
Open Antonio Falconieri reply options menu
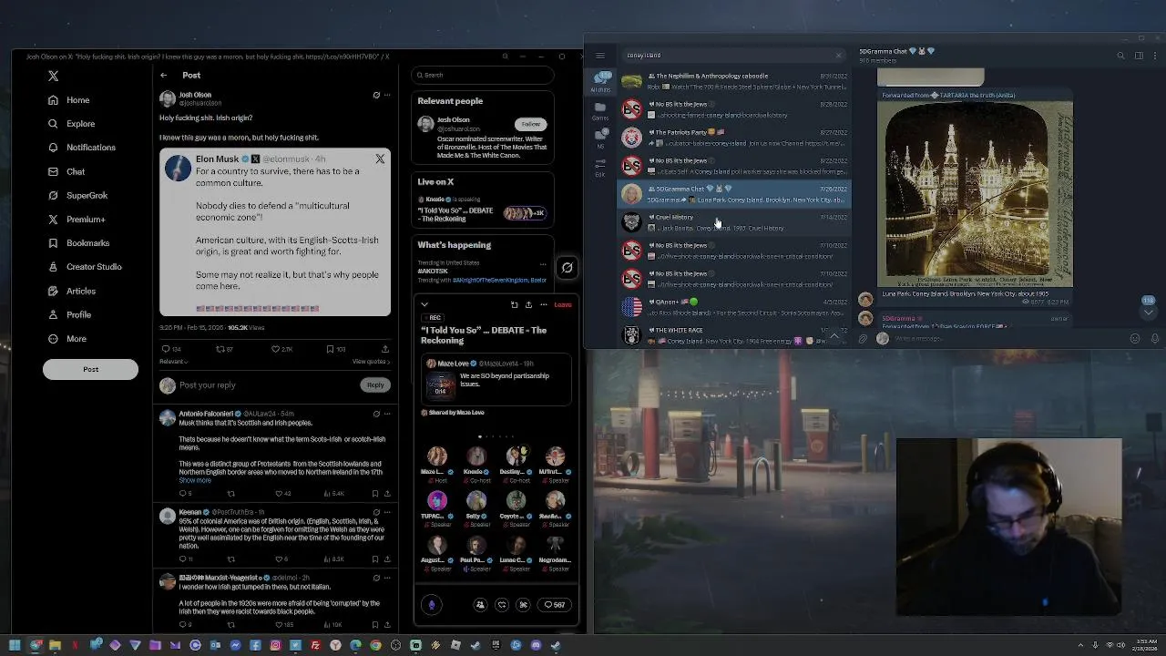[387, 414]
